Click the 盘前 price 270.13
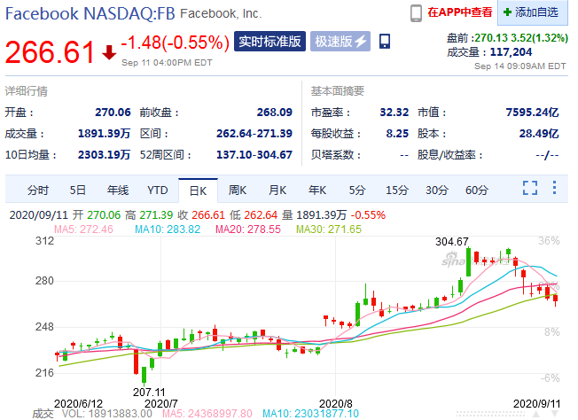Screen dimensions: 578x420 click(491, 38)
